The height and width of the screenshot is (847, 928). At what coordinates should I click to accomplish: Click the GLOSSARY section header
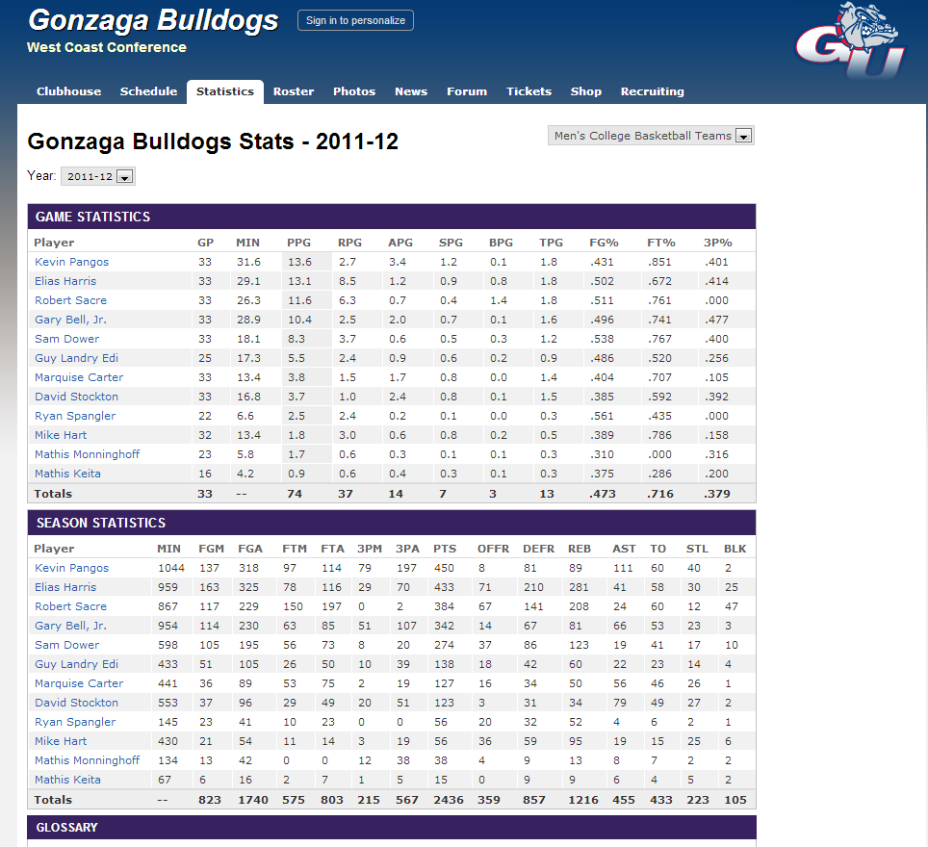coord(391,828)
